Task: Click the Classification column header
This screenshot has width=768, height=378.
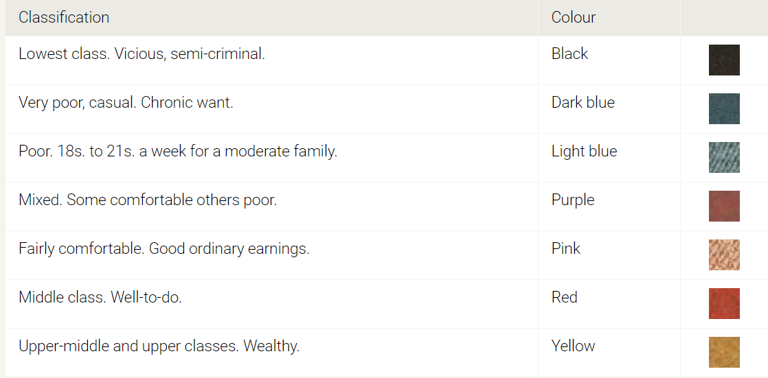Action: click(64, 17)
